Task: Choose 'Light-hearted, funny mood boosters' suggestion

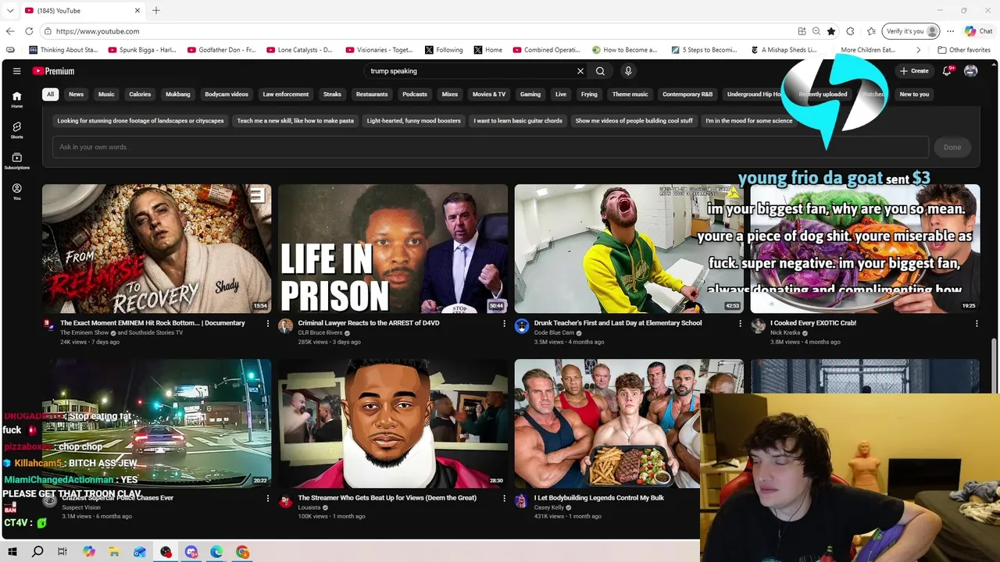Action: click(x=414, y=121)
